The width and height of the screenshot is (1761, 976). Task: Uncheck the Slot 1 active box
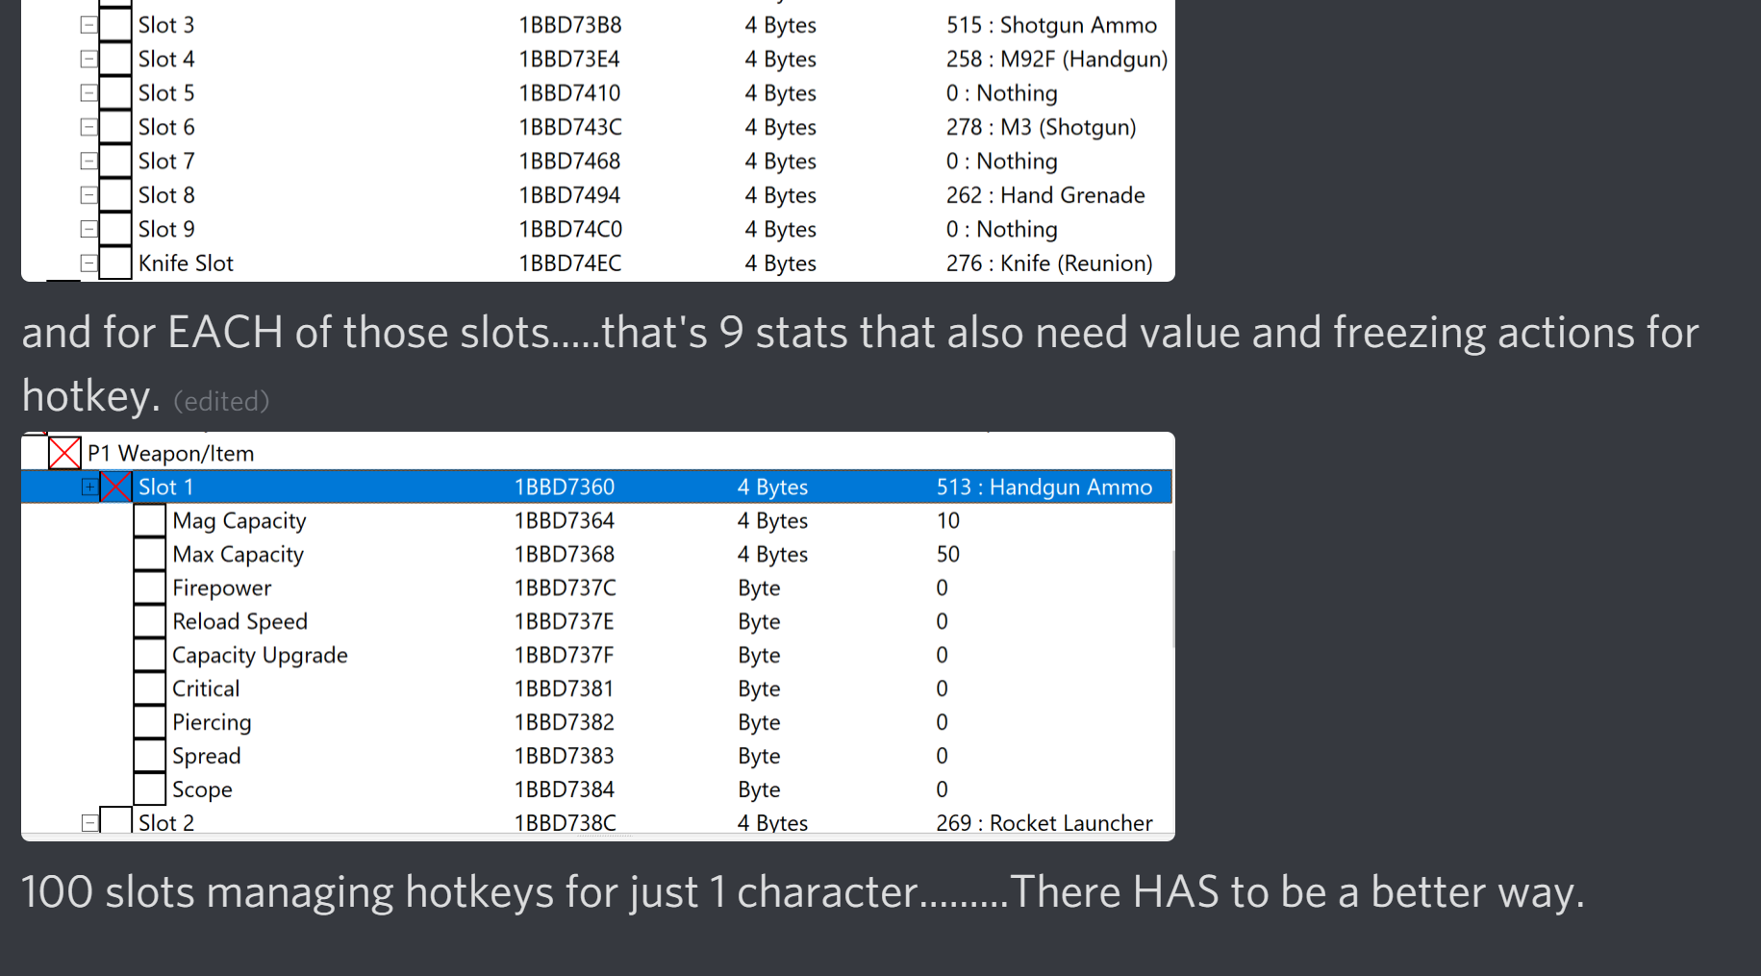pos(116,487)
